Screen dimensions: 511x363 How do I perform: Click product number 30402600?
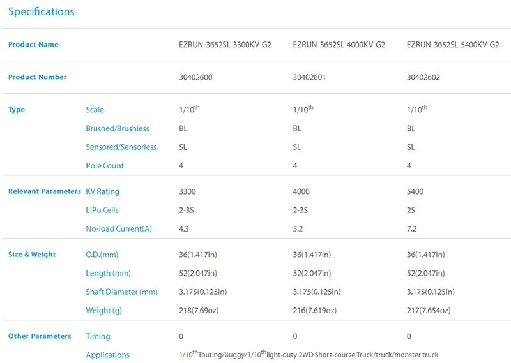[195, 77]
